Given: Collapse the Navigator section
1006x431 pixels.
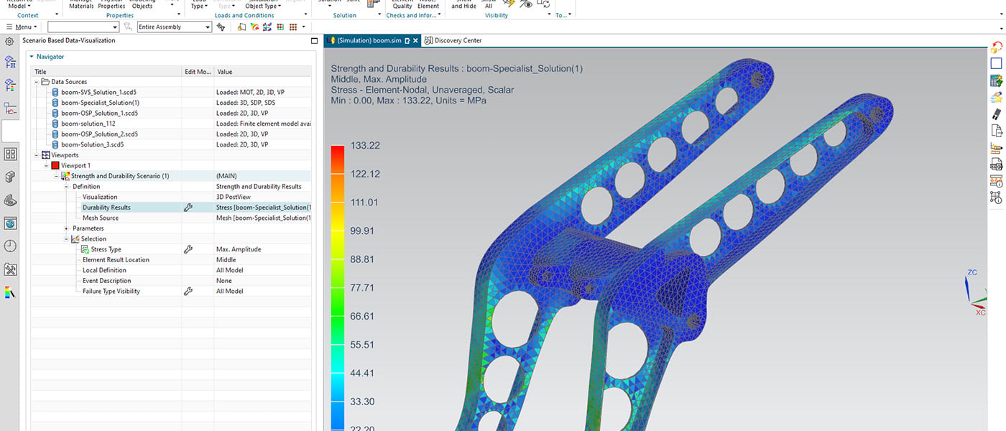Looking at the screenshot, I should click(32, 57).
